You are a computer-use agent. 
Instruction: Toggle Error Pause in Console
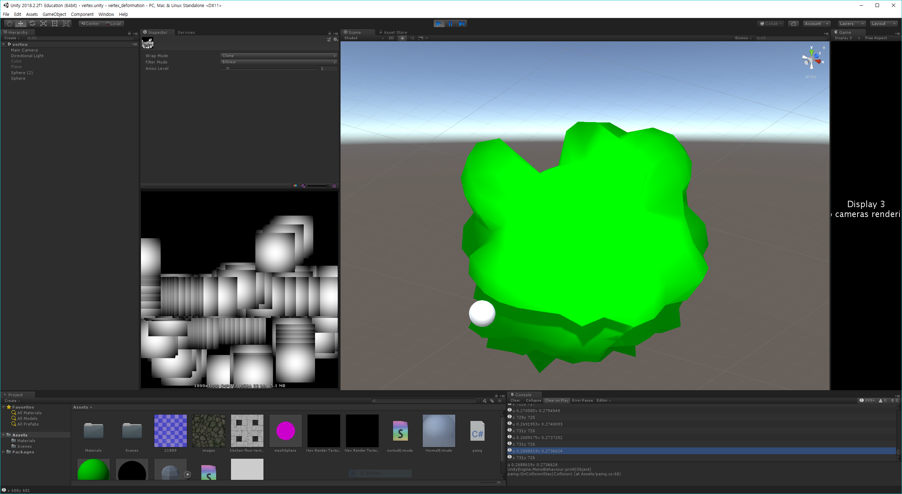[582, 400]
